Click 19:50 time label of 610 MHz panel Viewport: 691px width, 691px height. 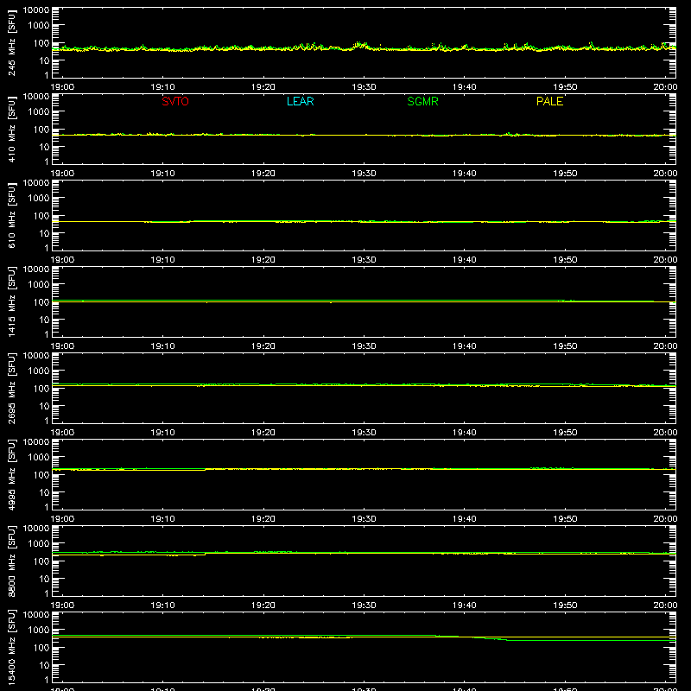point(565,260)
